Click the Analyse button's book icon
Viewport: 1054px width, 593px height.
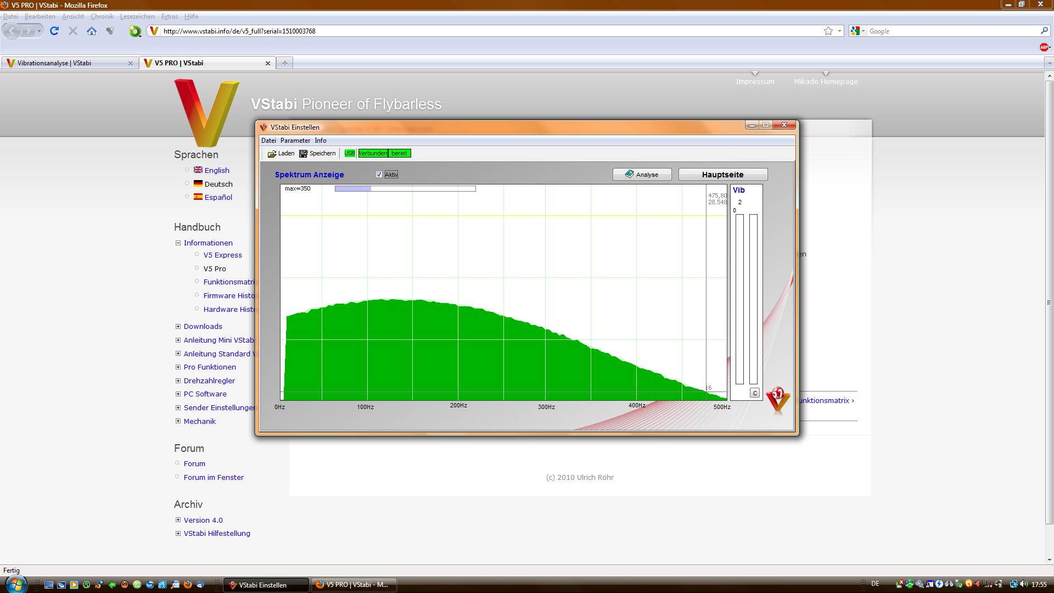click(x=630, y=174)
